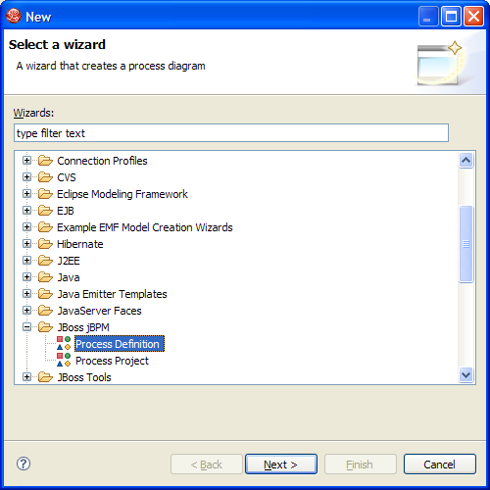Click the scroll up arrow of wizard list
490x490 pixels.
coord(466,160)
